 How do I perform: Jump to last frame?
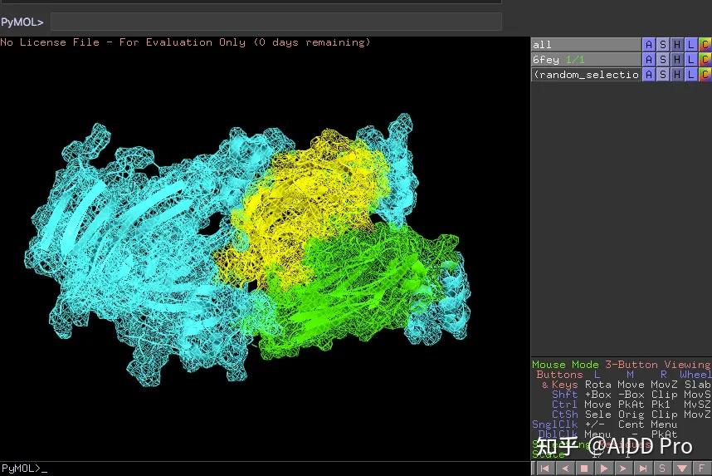643,469
